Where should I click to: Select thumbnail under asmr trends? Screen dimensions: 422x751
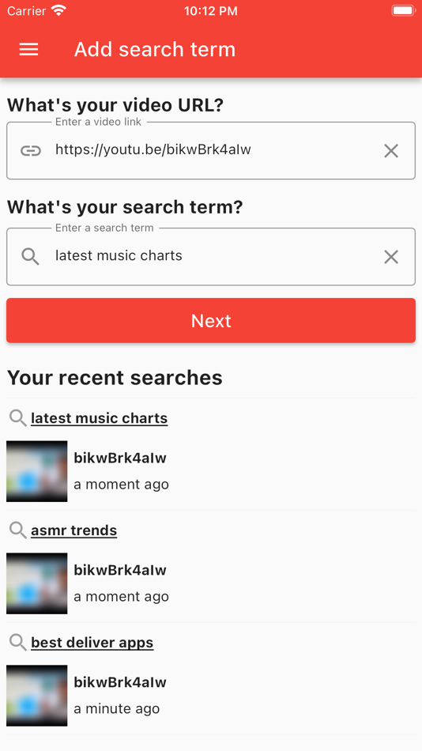click(x=37, y=583)
